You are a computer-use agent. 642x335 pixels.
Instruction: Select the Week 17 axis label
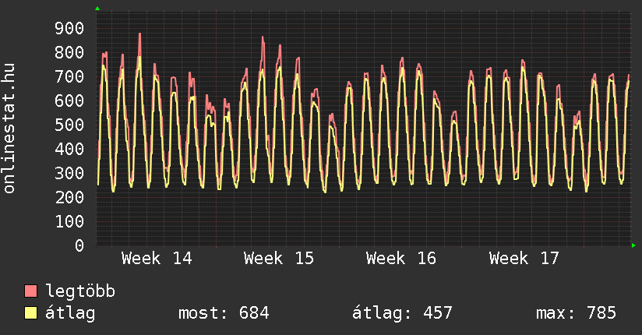(524, 259)
